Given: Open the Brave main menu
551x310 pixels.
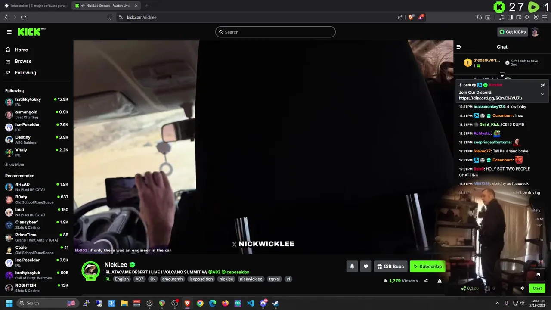Looking at the screenshot, I should [545, 17].
